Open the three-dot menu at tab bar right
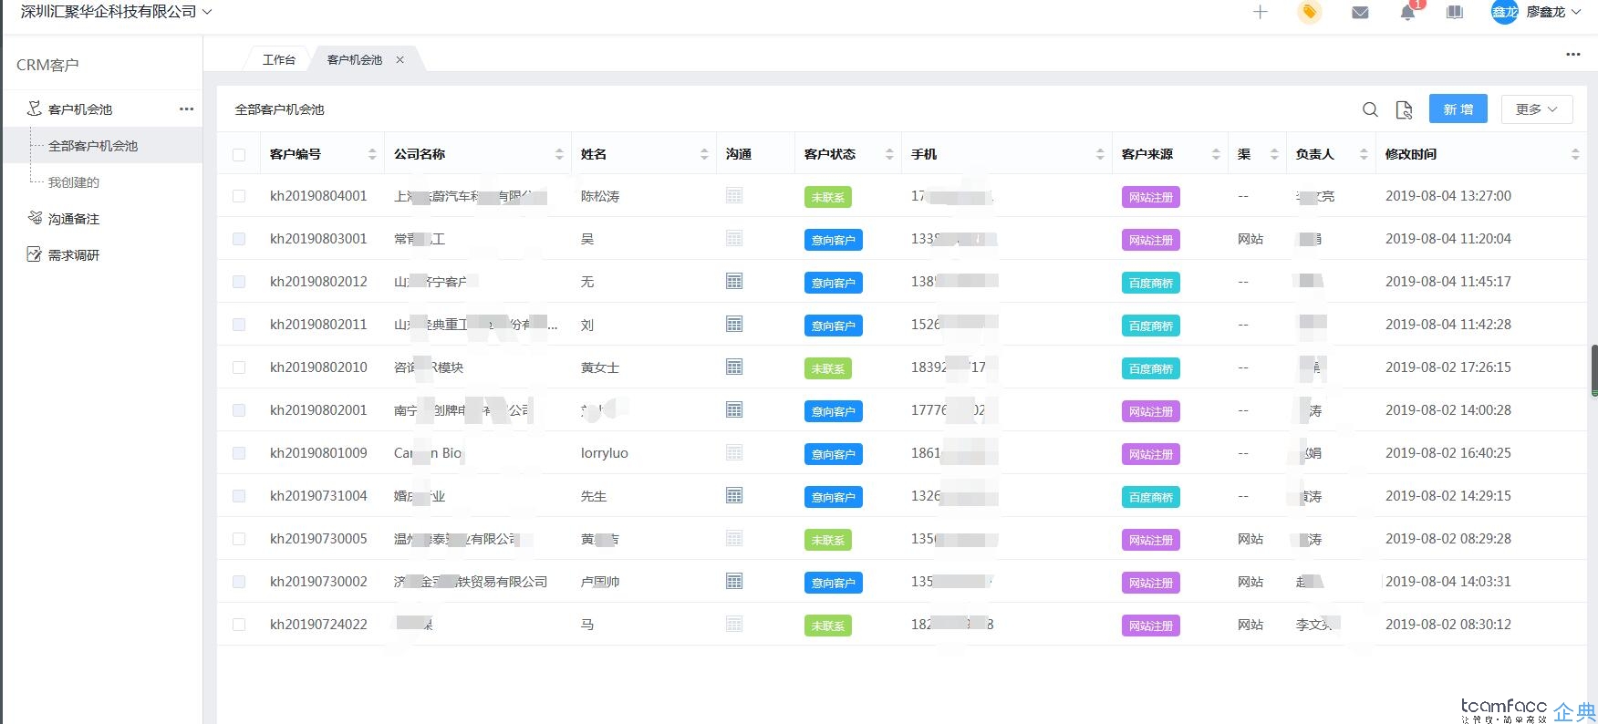Image resolution: width=1598 pixels, height=724 pixels. pyautogui.click(x=1573, y=55)
